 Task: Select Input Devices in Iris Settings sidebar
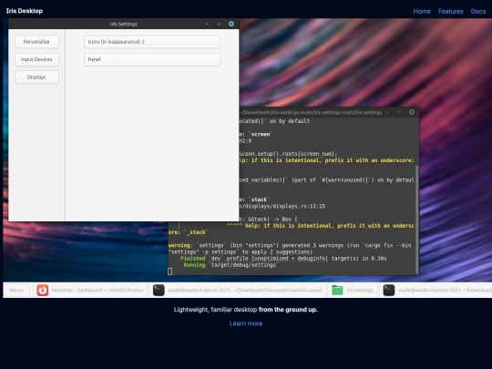(36, 59)
